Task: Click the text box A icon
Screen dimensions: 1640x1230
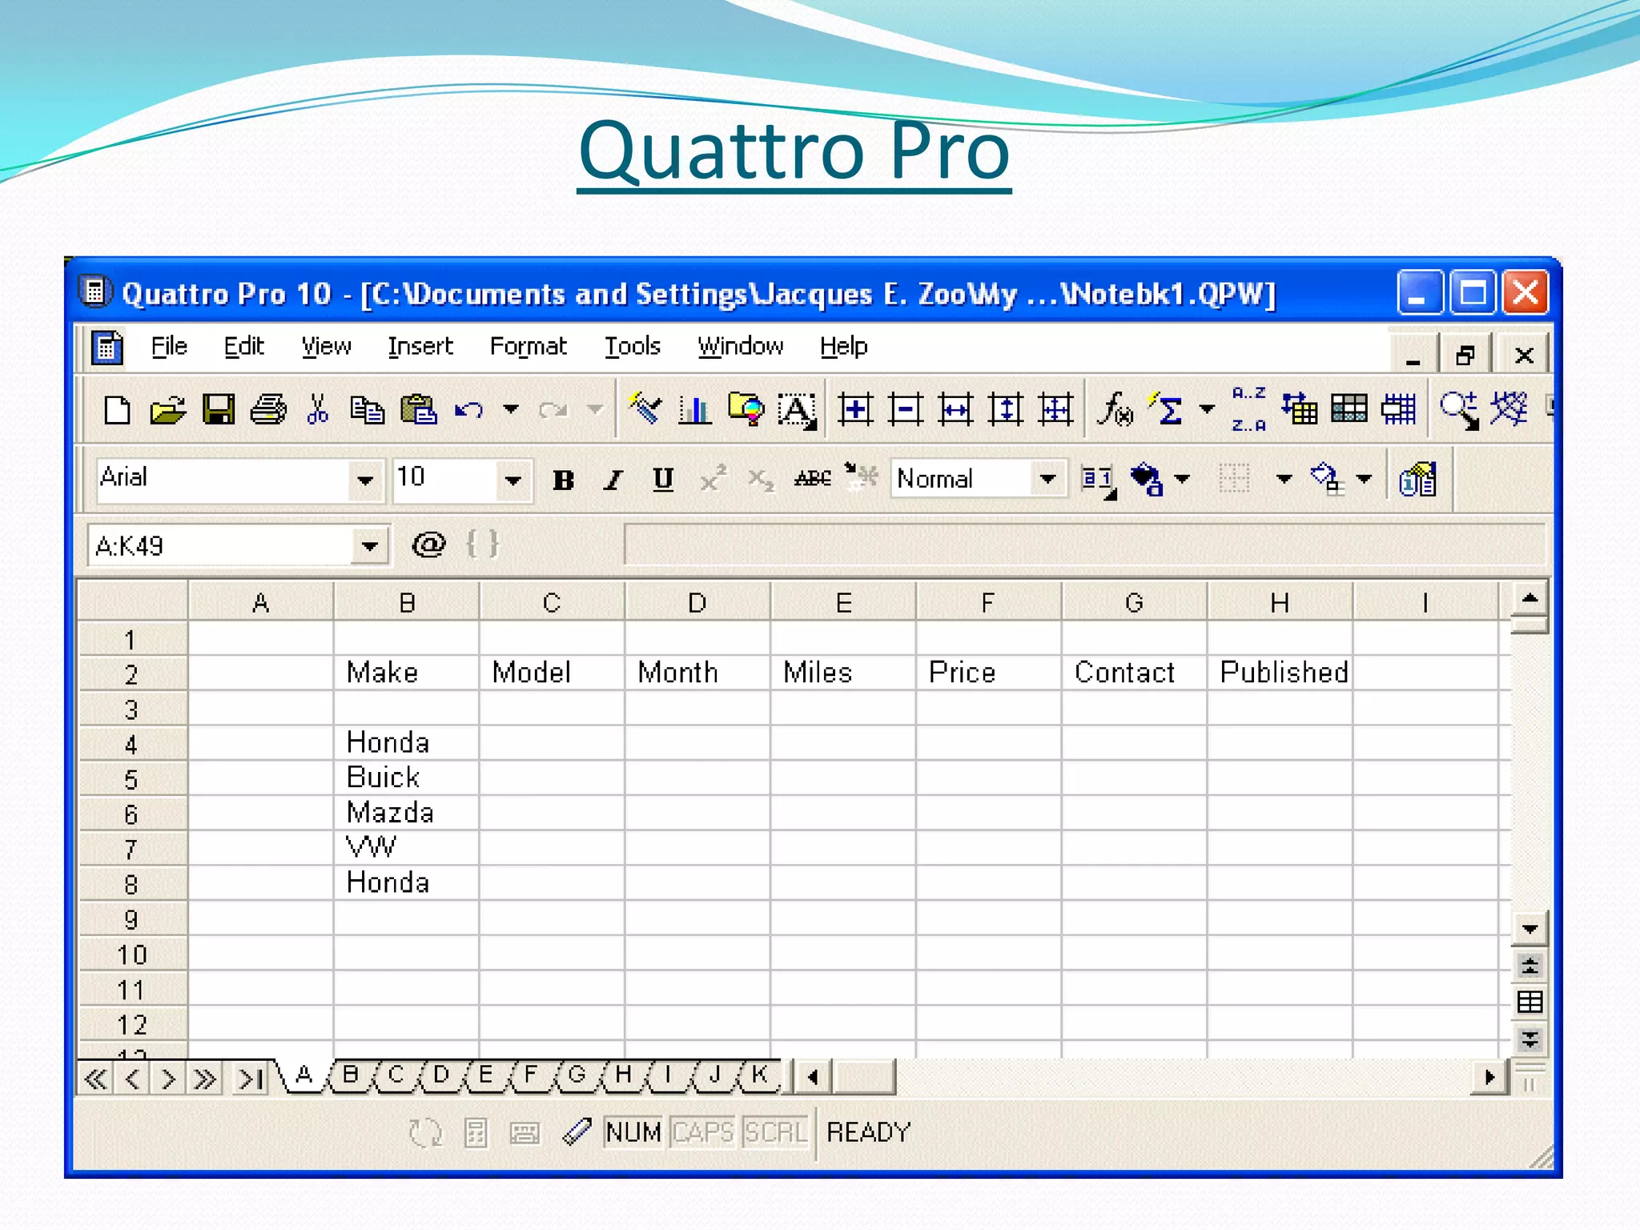Action: tap(797, 410)
